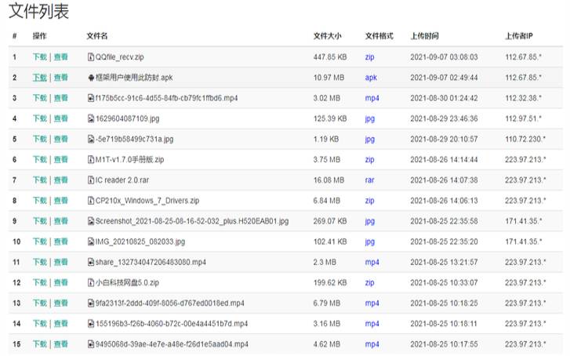Screen dimensions: 570x356
Task: Click the 447.85 KB size cell
Action: pyautogui.click(x=330, y=56)
